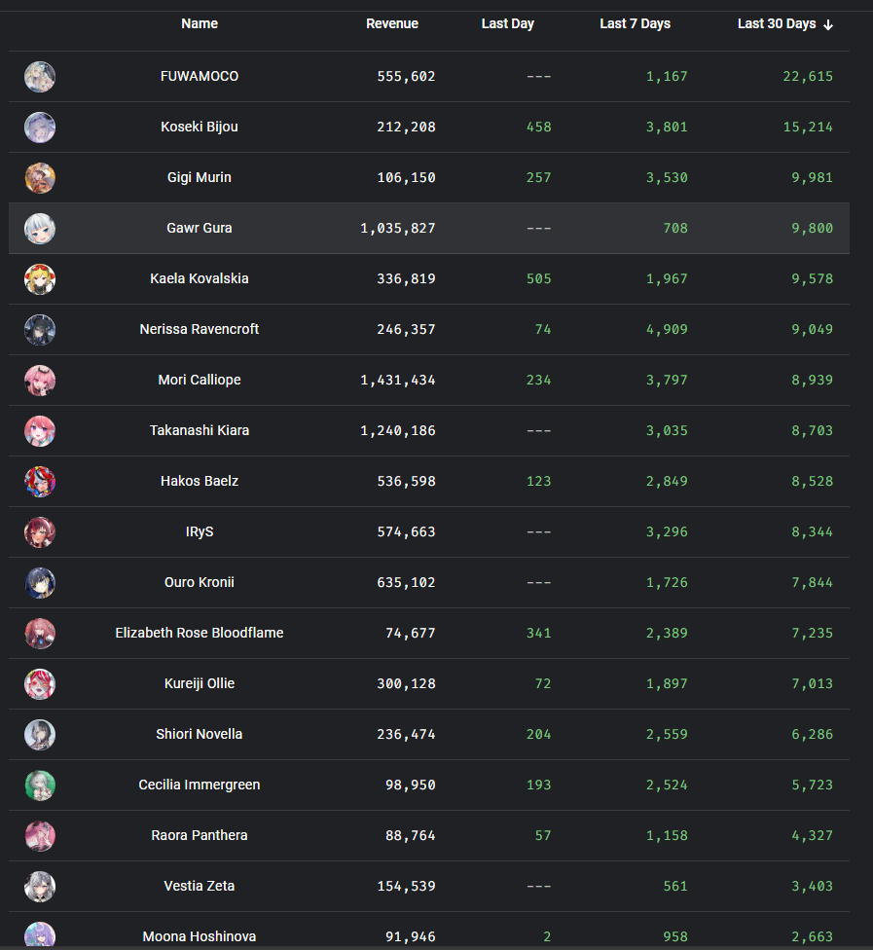Open Gigi Murin's profile picture
Image resolution: width=873 pixels, height=950 pixels.
coord(40,178)
